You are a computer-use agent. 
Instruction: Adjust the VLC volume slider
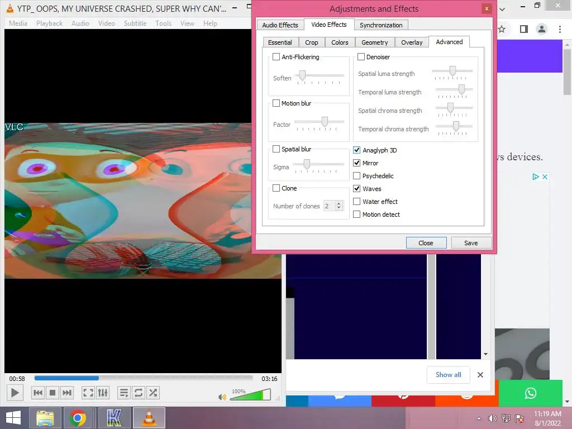250,394
